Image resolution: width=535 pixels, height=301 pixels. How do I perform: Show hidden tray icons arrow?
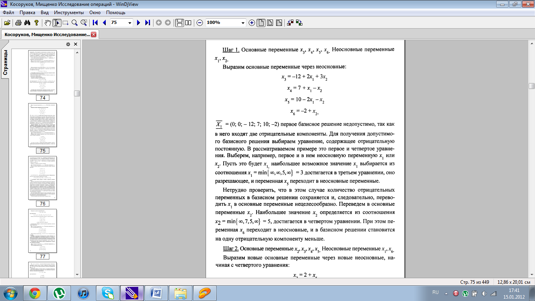click(446, 293)
